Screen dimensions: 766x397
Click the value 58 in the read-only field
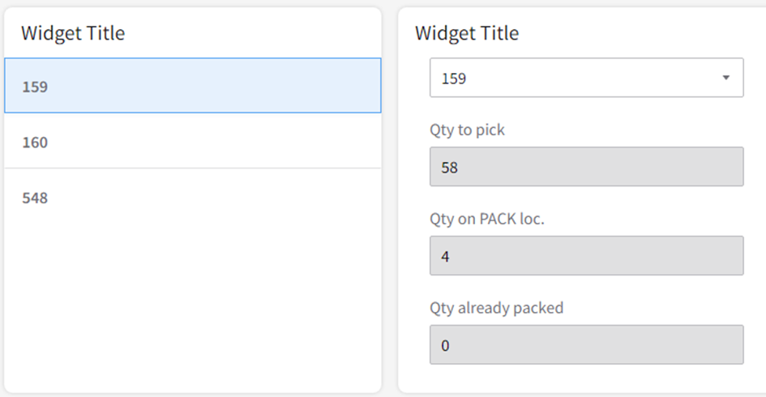[449, 168]
